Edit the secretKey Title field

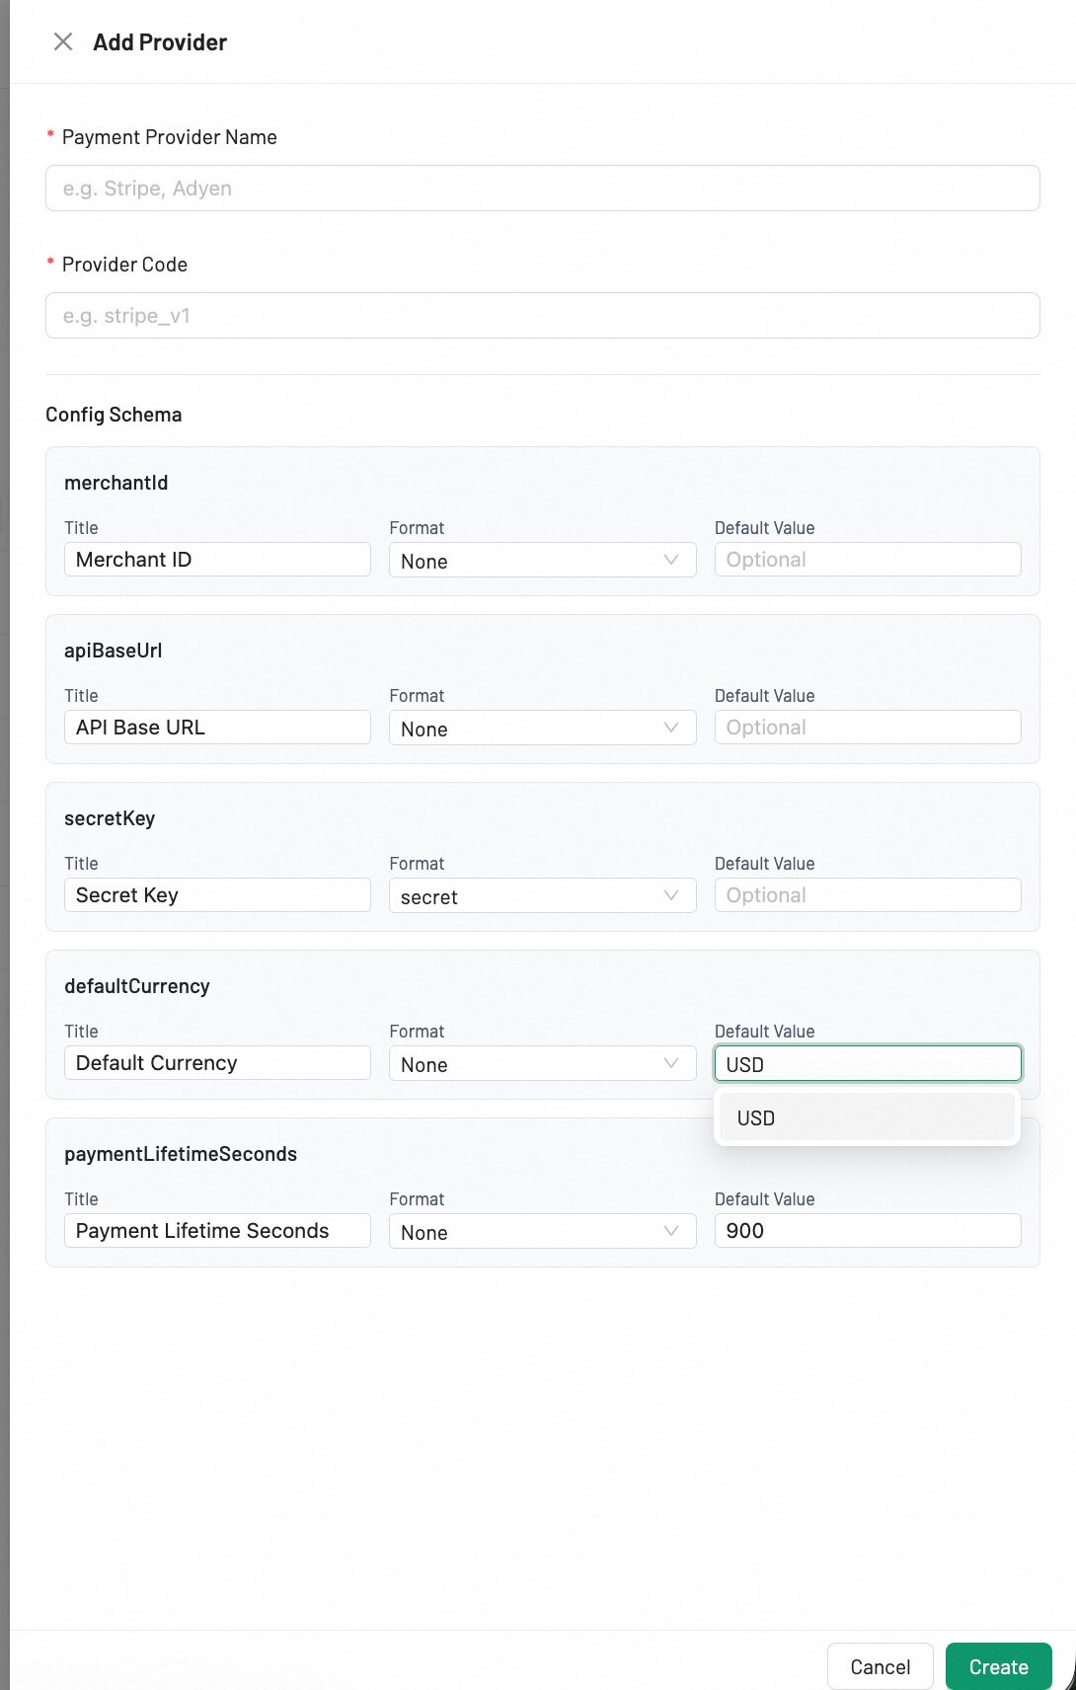pyautogui.click(x=217, y=895)
